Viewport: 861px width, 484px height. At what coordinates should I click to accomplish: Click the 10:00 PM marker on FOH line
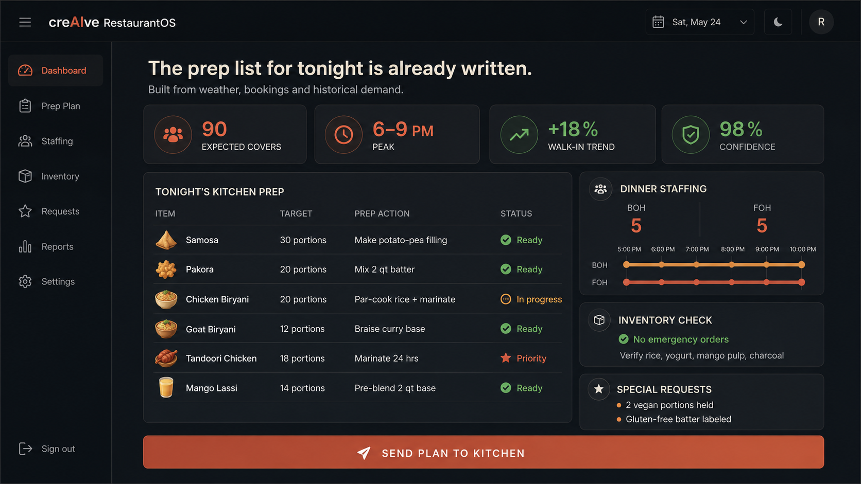(801, 282)
